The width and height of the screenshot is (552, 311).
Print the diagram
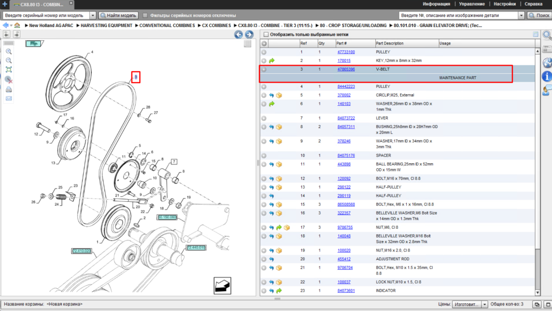9,89
